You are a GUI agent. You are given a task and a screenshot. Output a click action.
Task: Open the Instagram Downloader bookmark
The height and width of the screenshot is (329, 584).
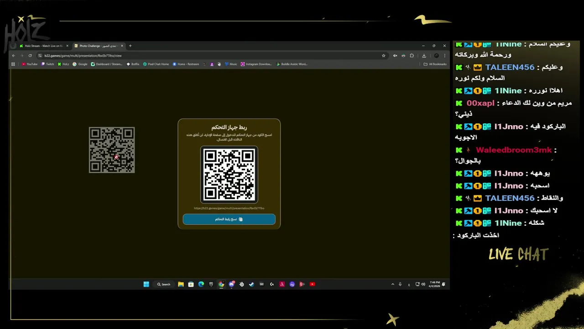coord(256,64)
